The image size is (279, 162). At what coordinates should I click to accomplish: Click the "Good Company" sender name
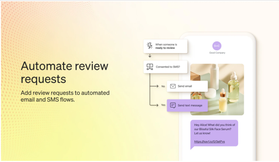tap(217, 53)
